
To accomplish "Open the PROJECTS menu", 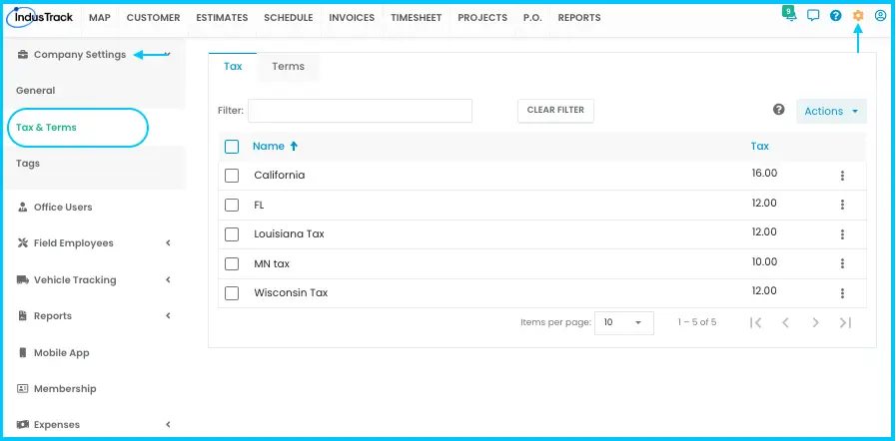I will point(482,18).
